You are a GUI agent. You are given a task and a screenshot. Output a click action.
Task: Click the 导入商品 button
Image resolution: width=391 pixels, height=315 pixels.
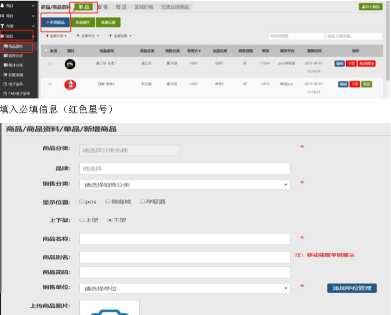[x=371, y=7]
